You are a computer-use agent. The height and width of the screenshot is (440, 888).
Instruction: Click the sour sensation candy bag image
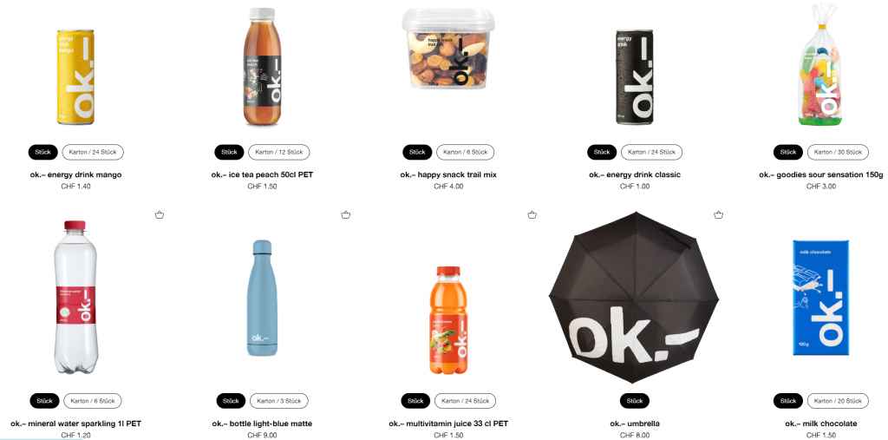(x=821, y=64)
